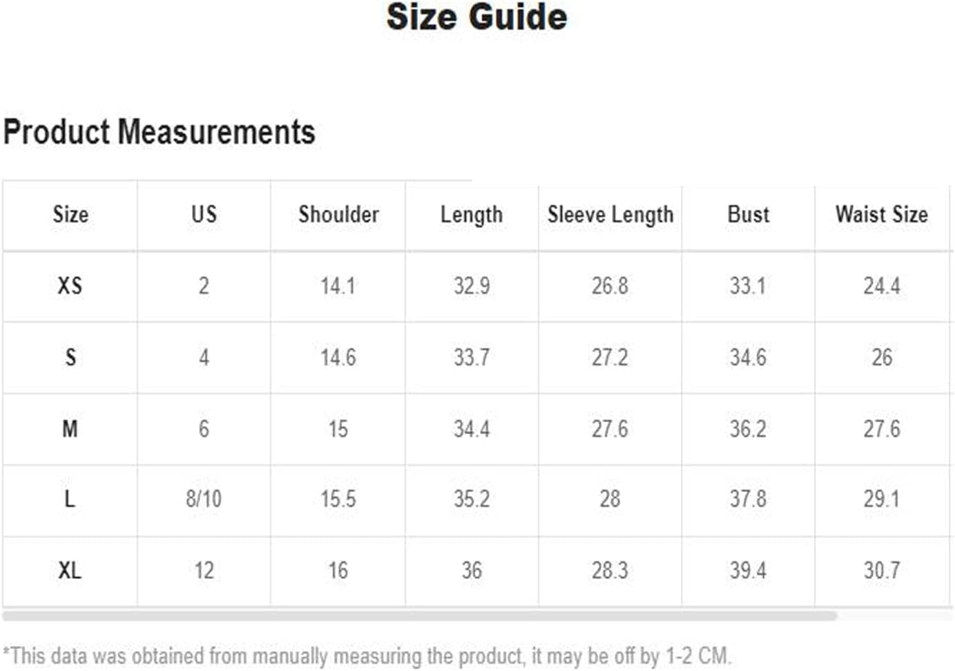Click the XL size row label
Screen dimensions: 955x671
point(70,571)
